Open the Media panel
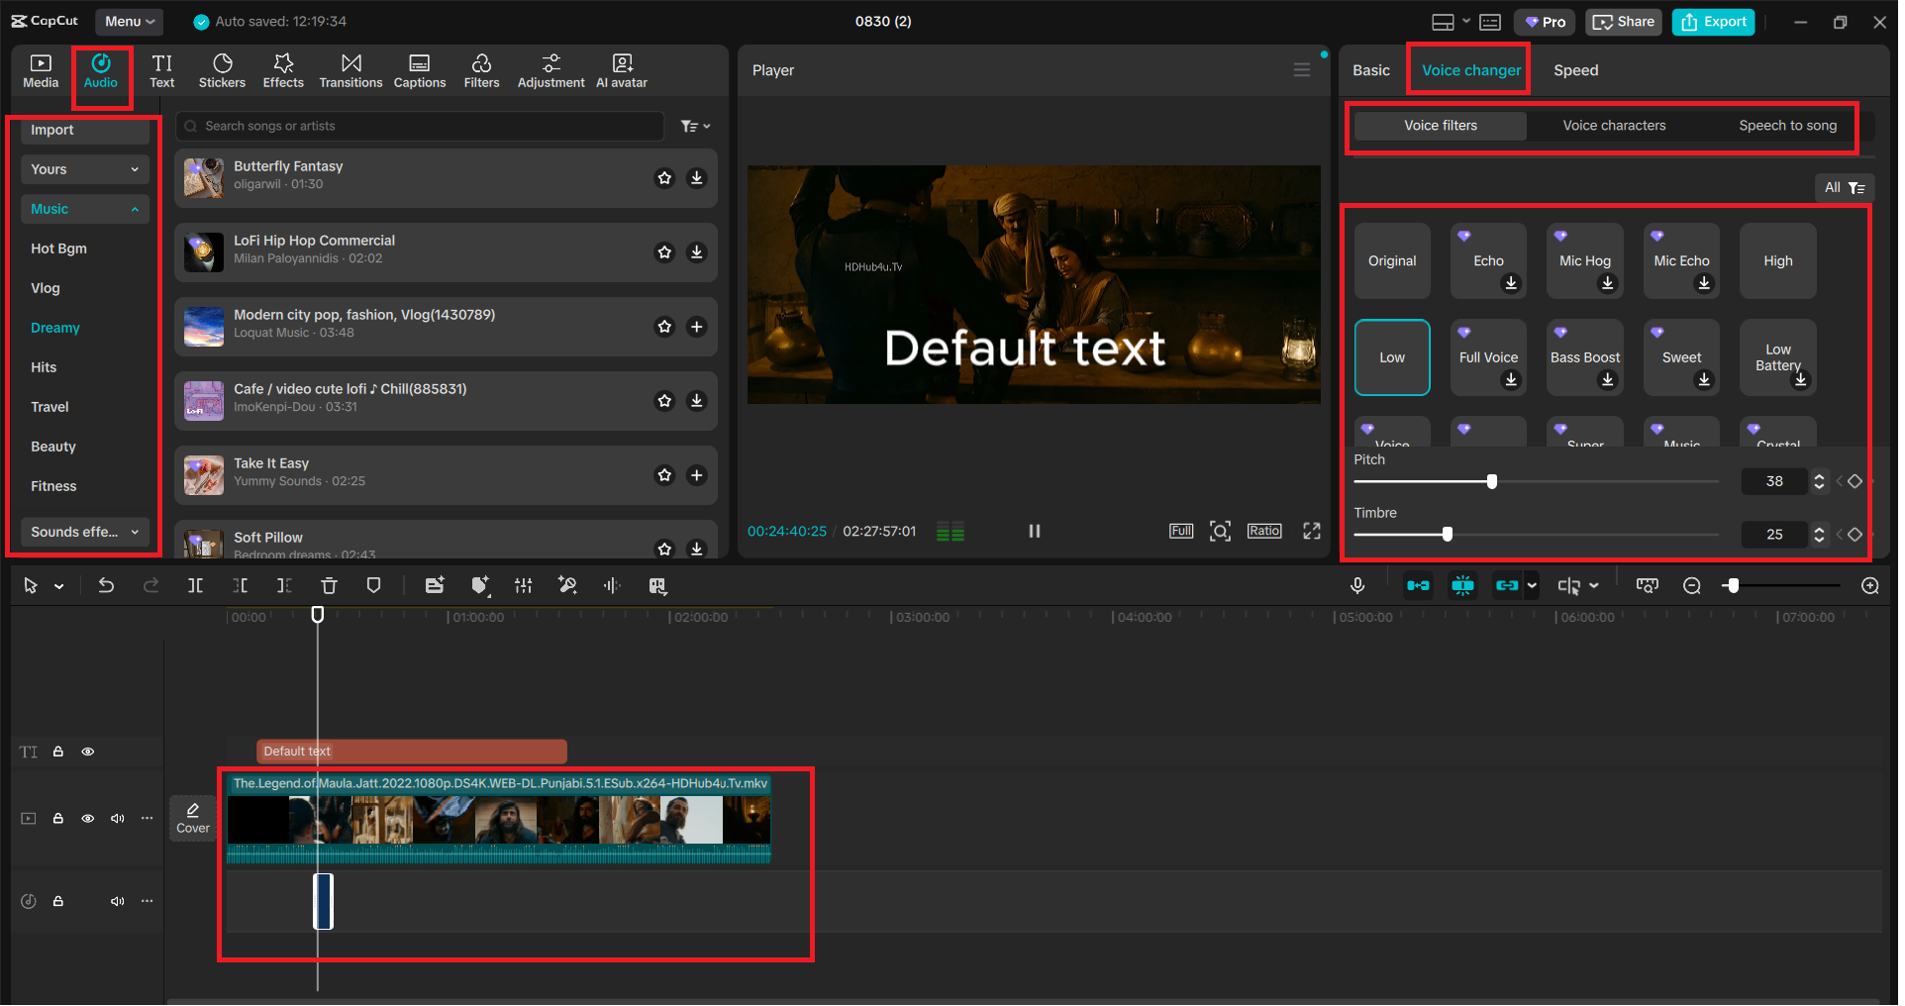The image size is (1905, 1006). (41, 70)
